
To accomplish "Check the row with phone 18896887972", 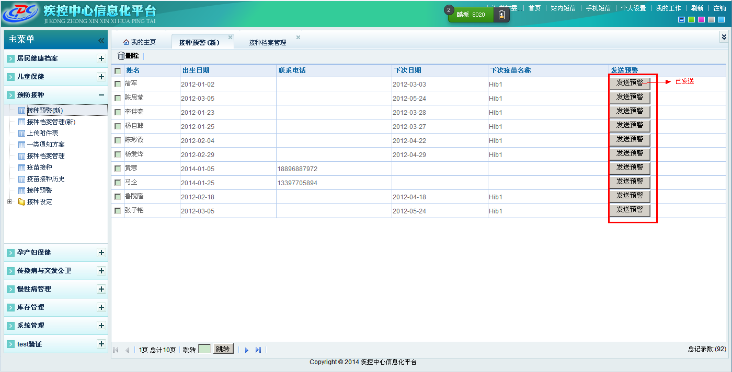I will click(118, 169).
